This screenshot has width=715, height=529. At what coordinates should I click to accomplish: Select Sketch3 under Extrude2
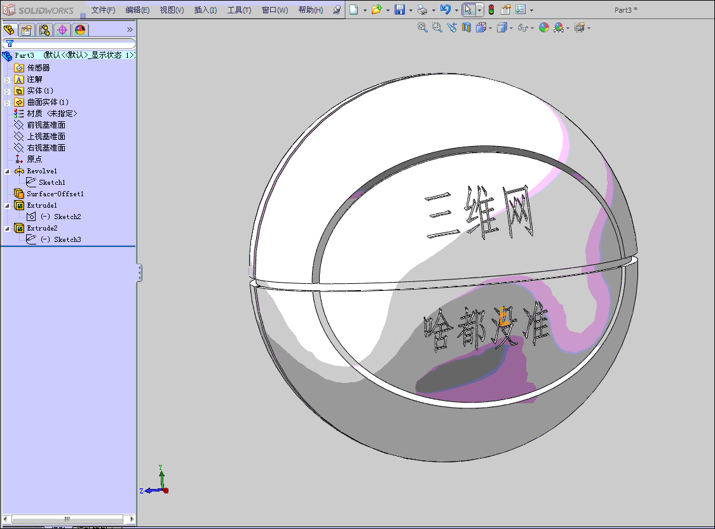67,239
